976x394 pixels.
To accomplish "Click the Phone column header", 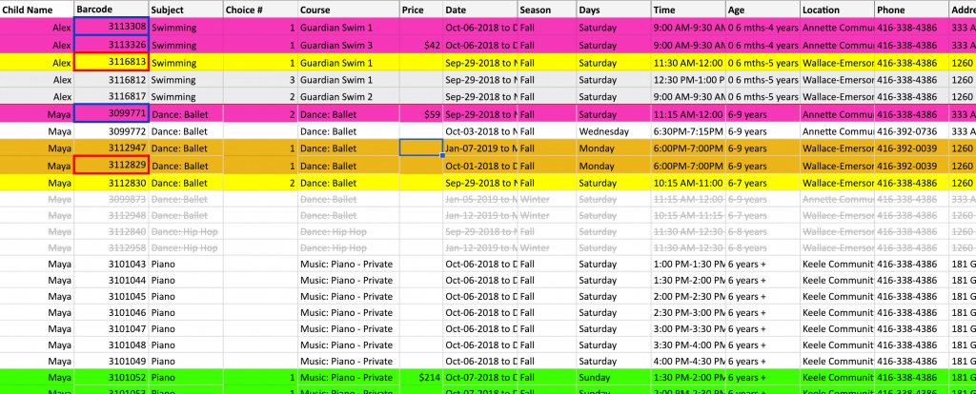I will click(910, 9).
